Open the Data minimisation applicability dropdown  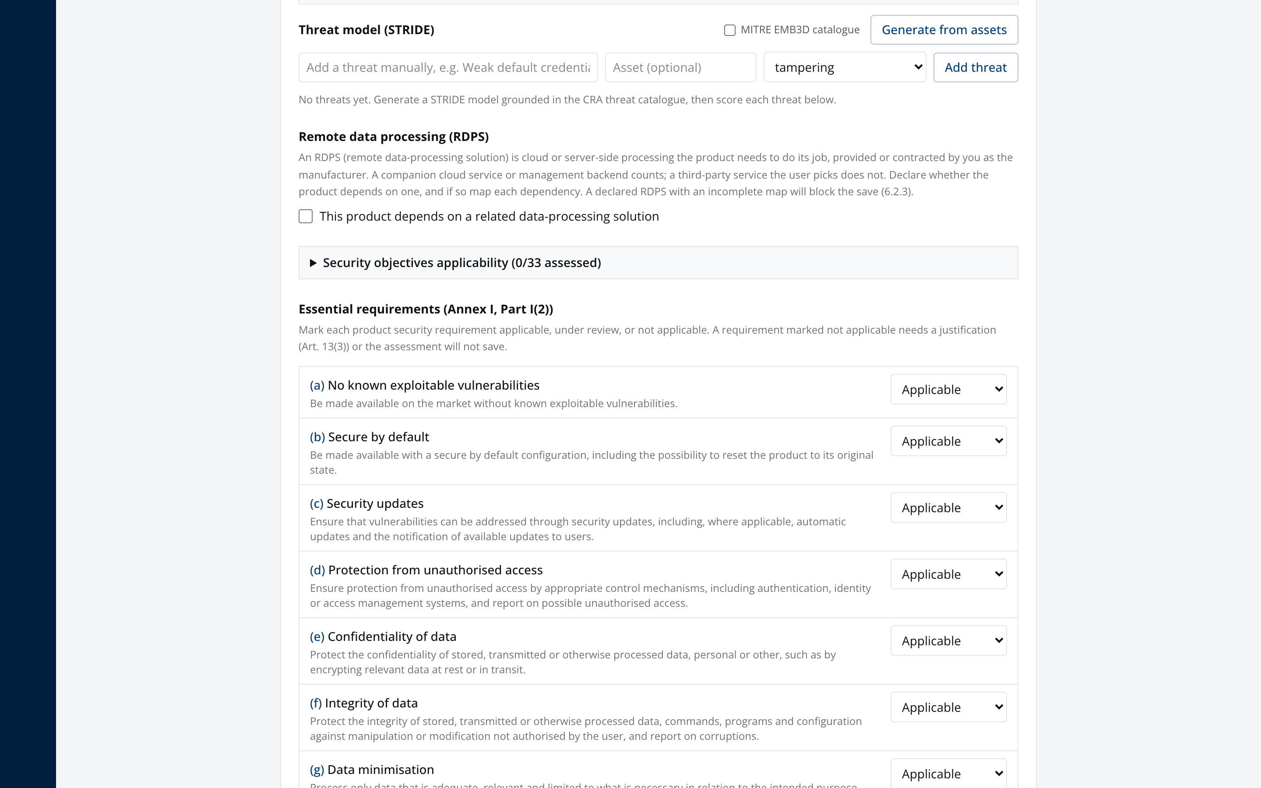(948, 774)
